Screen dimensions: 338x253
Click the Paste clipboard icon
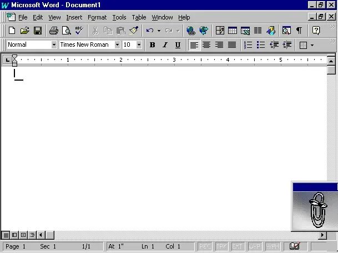point(121,31)
